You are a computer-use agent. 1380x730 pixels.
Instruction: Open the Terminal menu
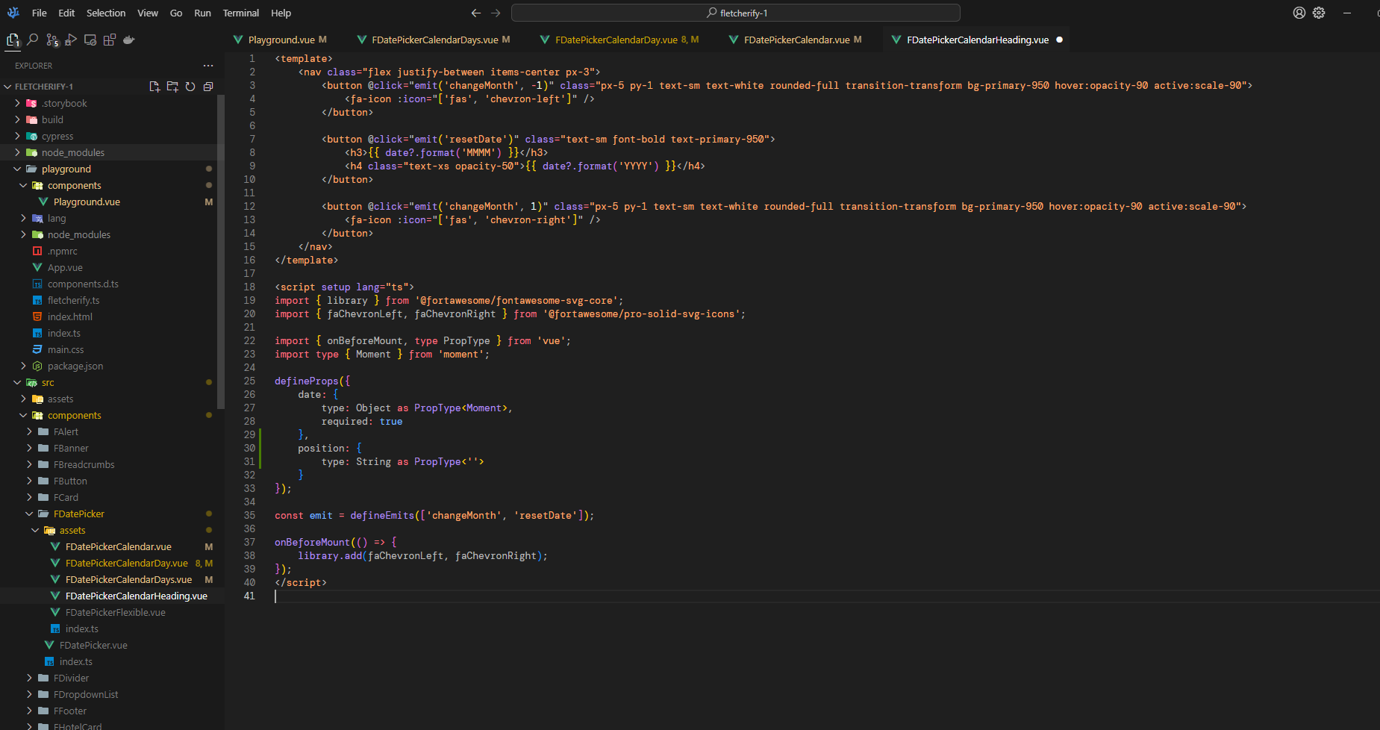click(240, 13)
